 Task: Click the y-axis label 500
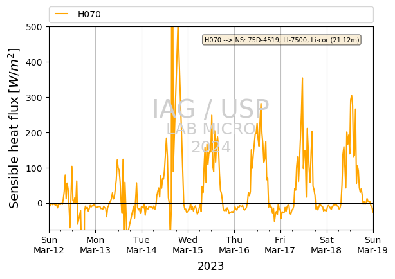34,27
